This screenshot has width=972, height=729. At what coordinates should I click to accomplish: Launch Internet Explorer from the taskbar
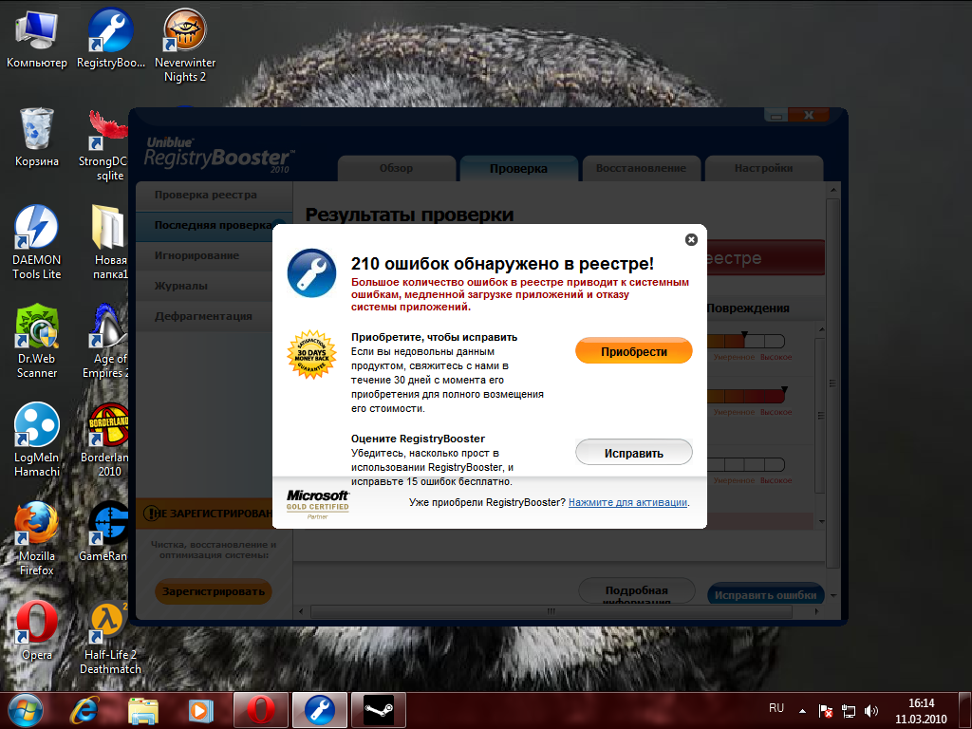[x=84, y=711]
